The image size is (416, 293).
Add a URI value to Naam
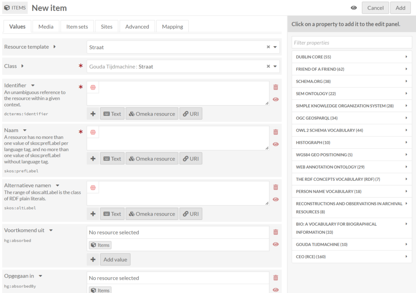click(191, 159)
